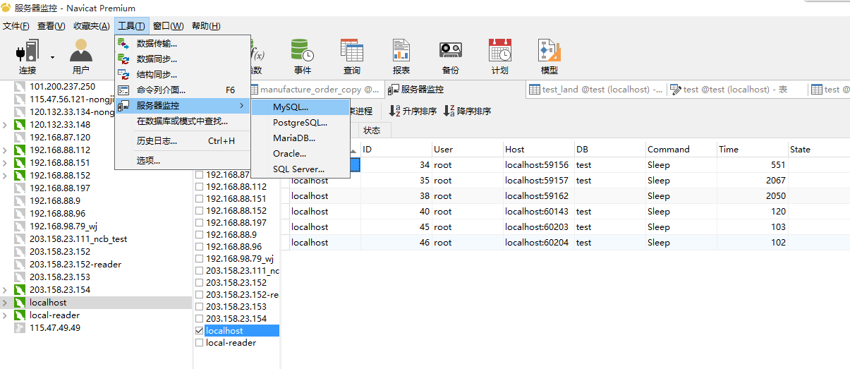850x369 pixels.
Task: Select SQL Server... in the submenu
Action: tap(300, 169)
